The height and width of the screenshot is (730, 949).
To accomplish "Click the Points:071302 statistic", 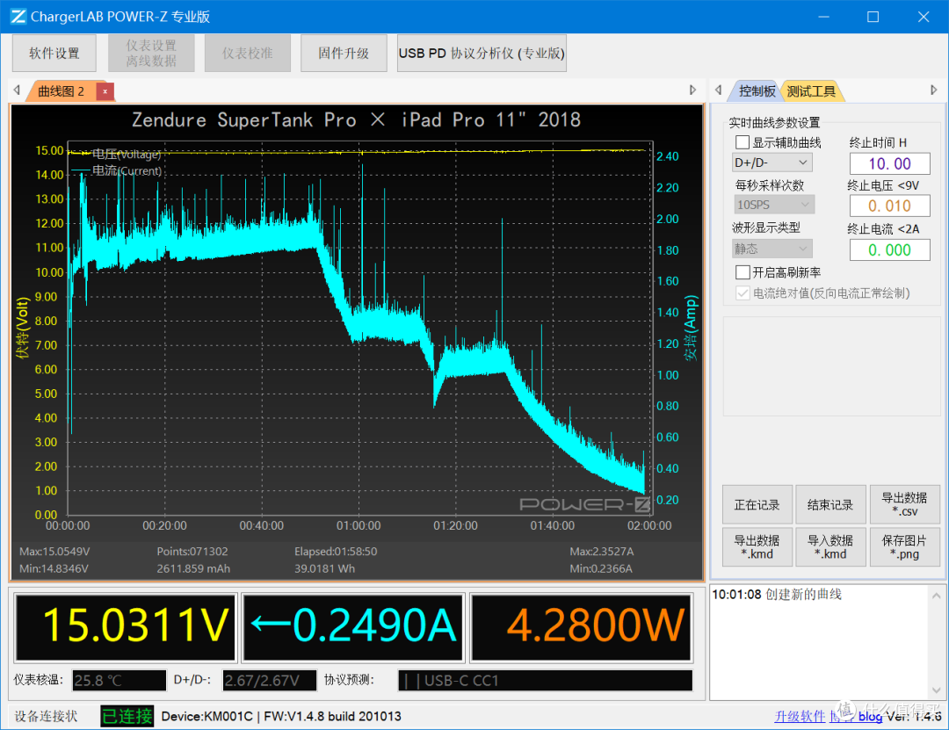I will (192, 552).
